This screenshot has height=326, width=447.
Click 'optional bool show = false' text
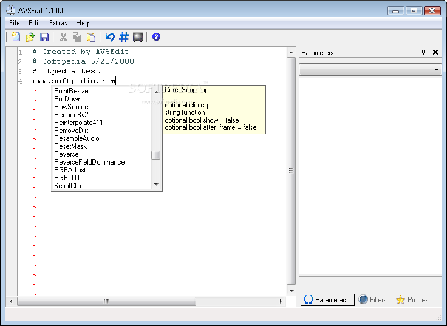tap(202, 120)
